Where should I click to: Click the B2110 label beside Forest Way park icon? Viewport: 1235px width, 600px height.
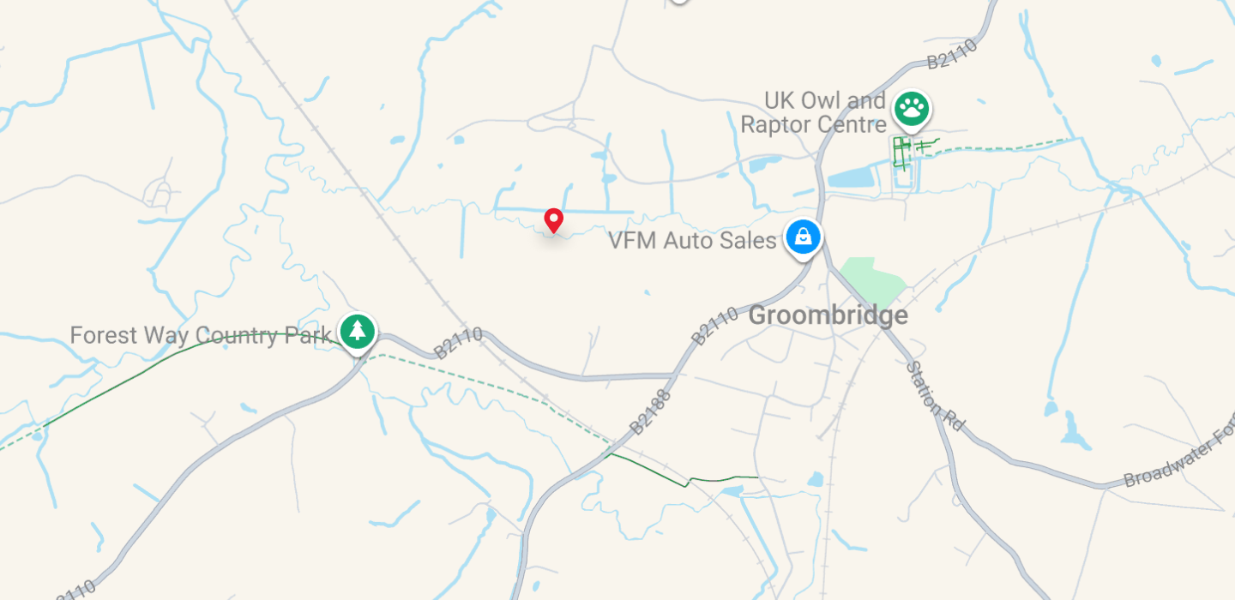[458, 344]
